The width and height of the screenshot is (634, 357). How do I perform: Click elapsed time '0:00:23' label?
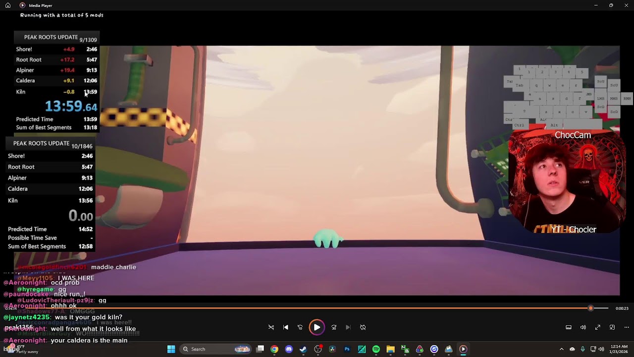tap(622, 308)
